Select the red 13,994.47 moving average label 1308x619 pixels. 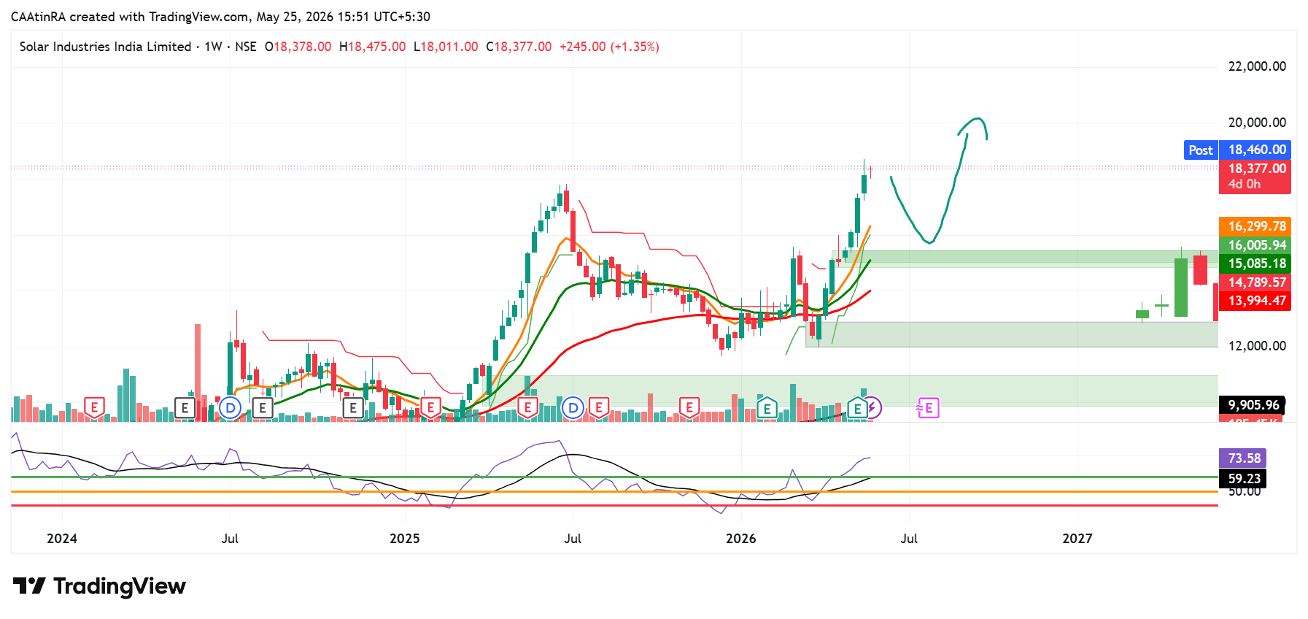tap(1255, 301)
